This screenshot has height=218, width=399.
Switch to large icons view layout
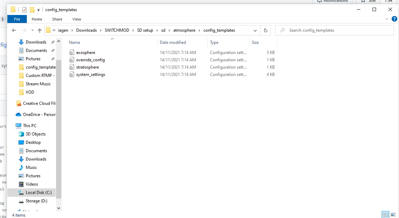(393, 215)
